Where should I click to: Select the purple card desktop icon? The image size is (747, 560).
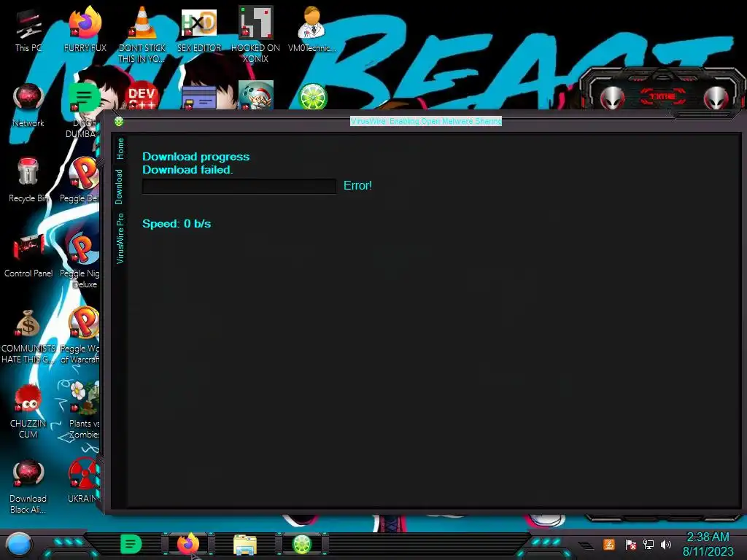(198, 98)
